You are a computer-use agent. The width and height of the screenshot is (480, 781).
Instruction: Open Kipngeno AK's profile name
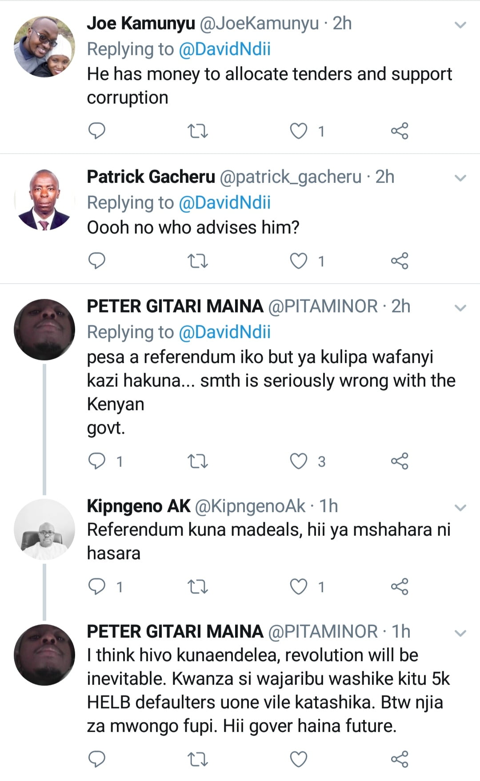(138, 506)
